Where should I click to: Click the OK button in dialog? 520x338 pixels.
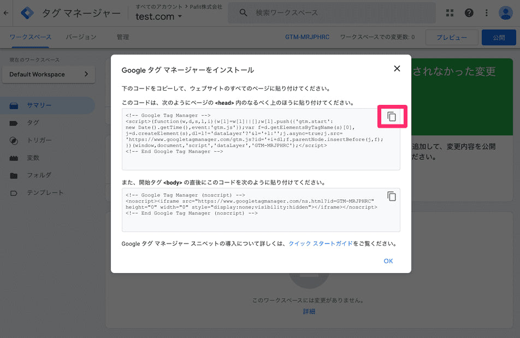[x=388, y=261]
